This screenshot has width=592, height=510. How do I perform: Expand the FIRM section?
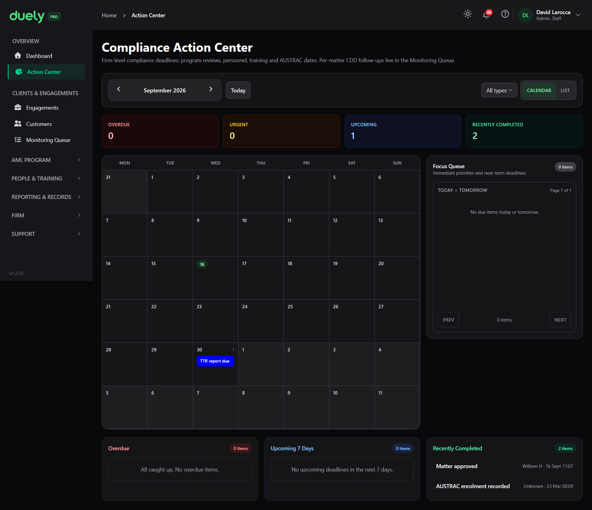coord(46,215)
